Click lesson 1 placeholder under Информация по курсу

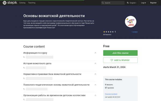39,57
